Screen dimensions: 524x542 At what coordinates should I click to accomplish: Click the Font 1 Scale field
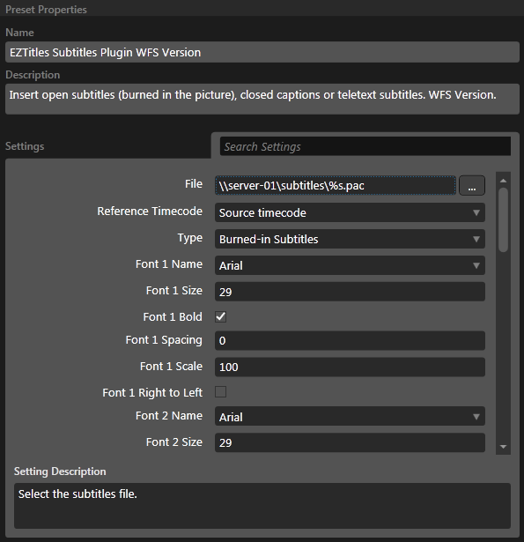point(350,367)
